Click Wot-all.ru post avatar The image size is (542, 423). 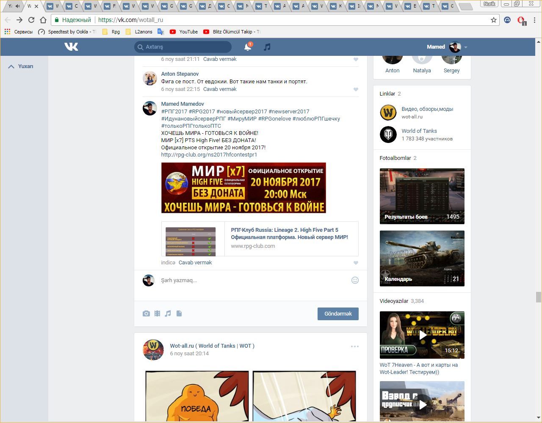(x=153, y=349)
